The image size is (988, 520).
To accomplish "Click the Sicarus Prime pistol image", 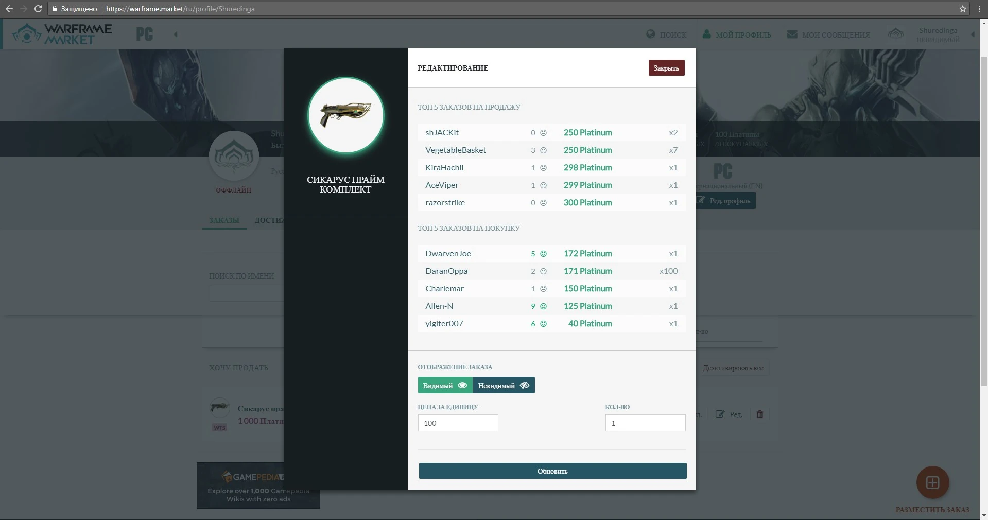I will [345, 115].
